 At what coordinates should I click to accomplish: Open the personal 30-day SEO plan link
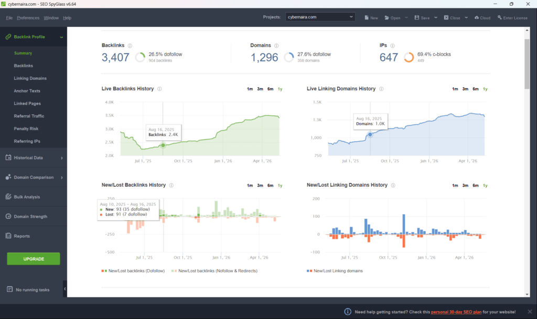tap(456, 312)
